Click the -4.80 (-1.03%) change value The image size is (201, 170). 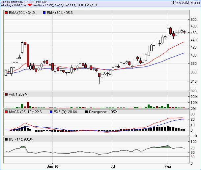pyautogui.click(x=43, y=5)
